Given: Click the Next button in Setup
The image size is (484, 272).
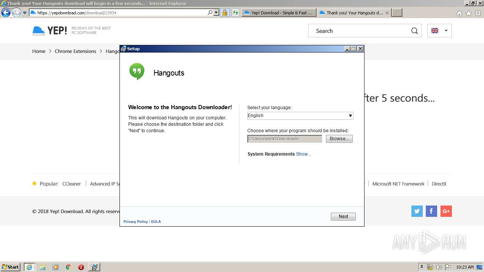Looking at the screenshot, I should (343, 216).
